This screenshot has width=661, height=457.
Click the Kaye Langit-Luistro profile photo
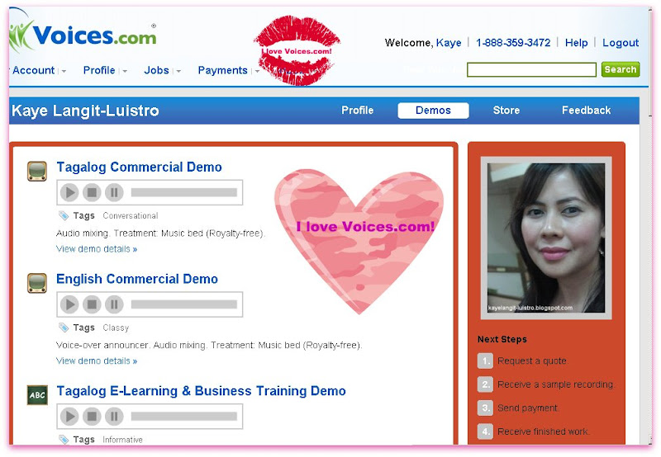point(546,238)
